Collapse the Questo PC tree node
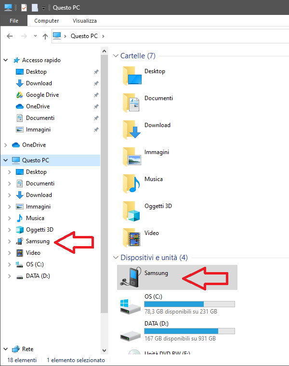The width and height of the screenshot is (289, 366). click(6, 160)
